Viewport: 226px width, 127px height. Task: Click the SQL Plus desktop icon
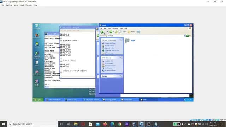tap(37, 45)
